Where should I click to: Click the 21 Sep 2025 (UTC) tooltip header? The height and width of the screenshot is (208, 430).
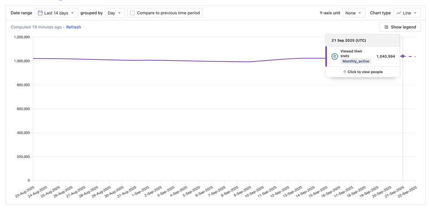tap(348, 40)
